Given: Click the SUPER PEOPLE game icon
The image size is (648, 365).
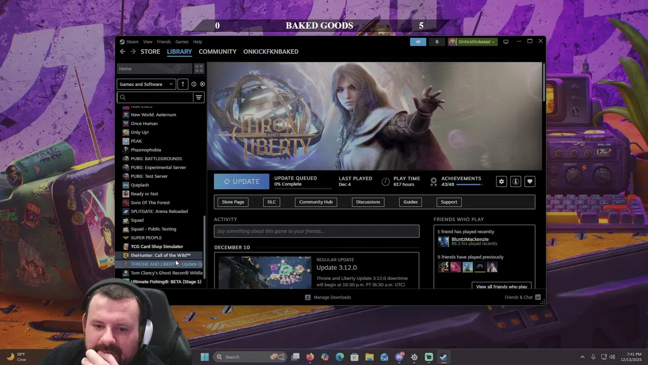Looking at the screenshot, I should (x=126, y=238).
